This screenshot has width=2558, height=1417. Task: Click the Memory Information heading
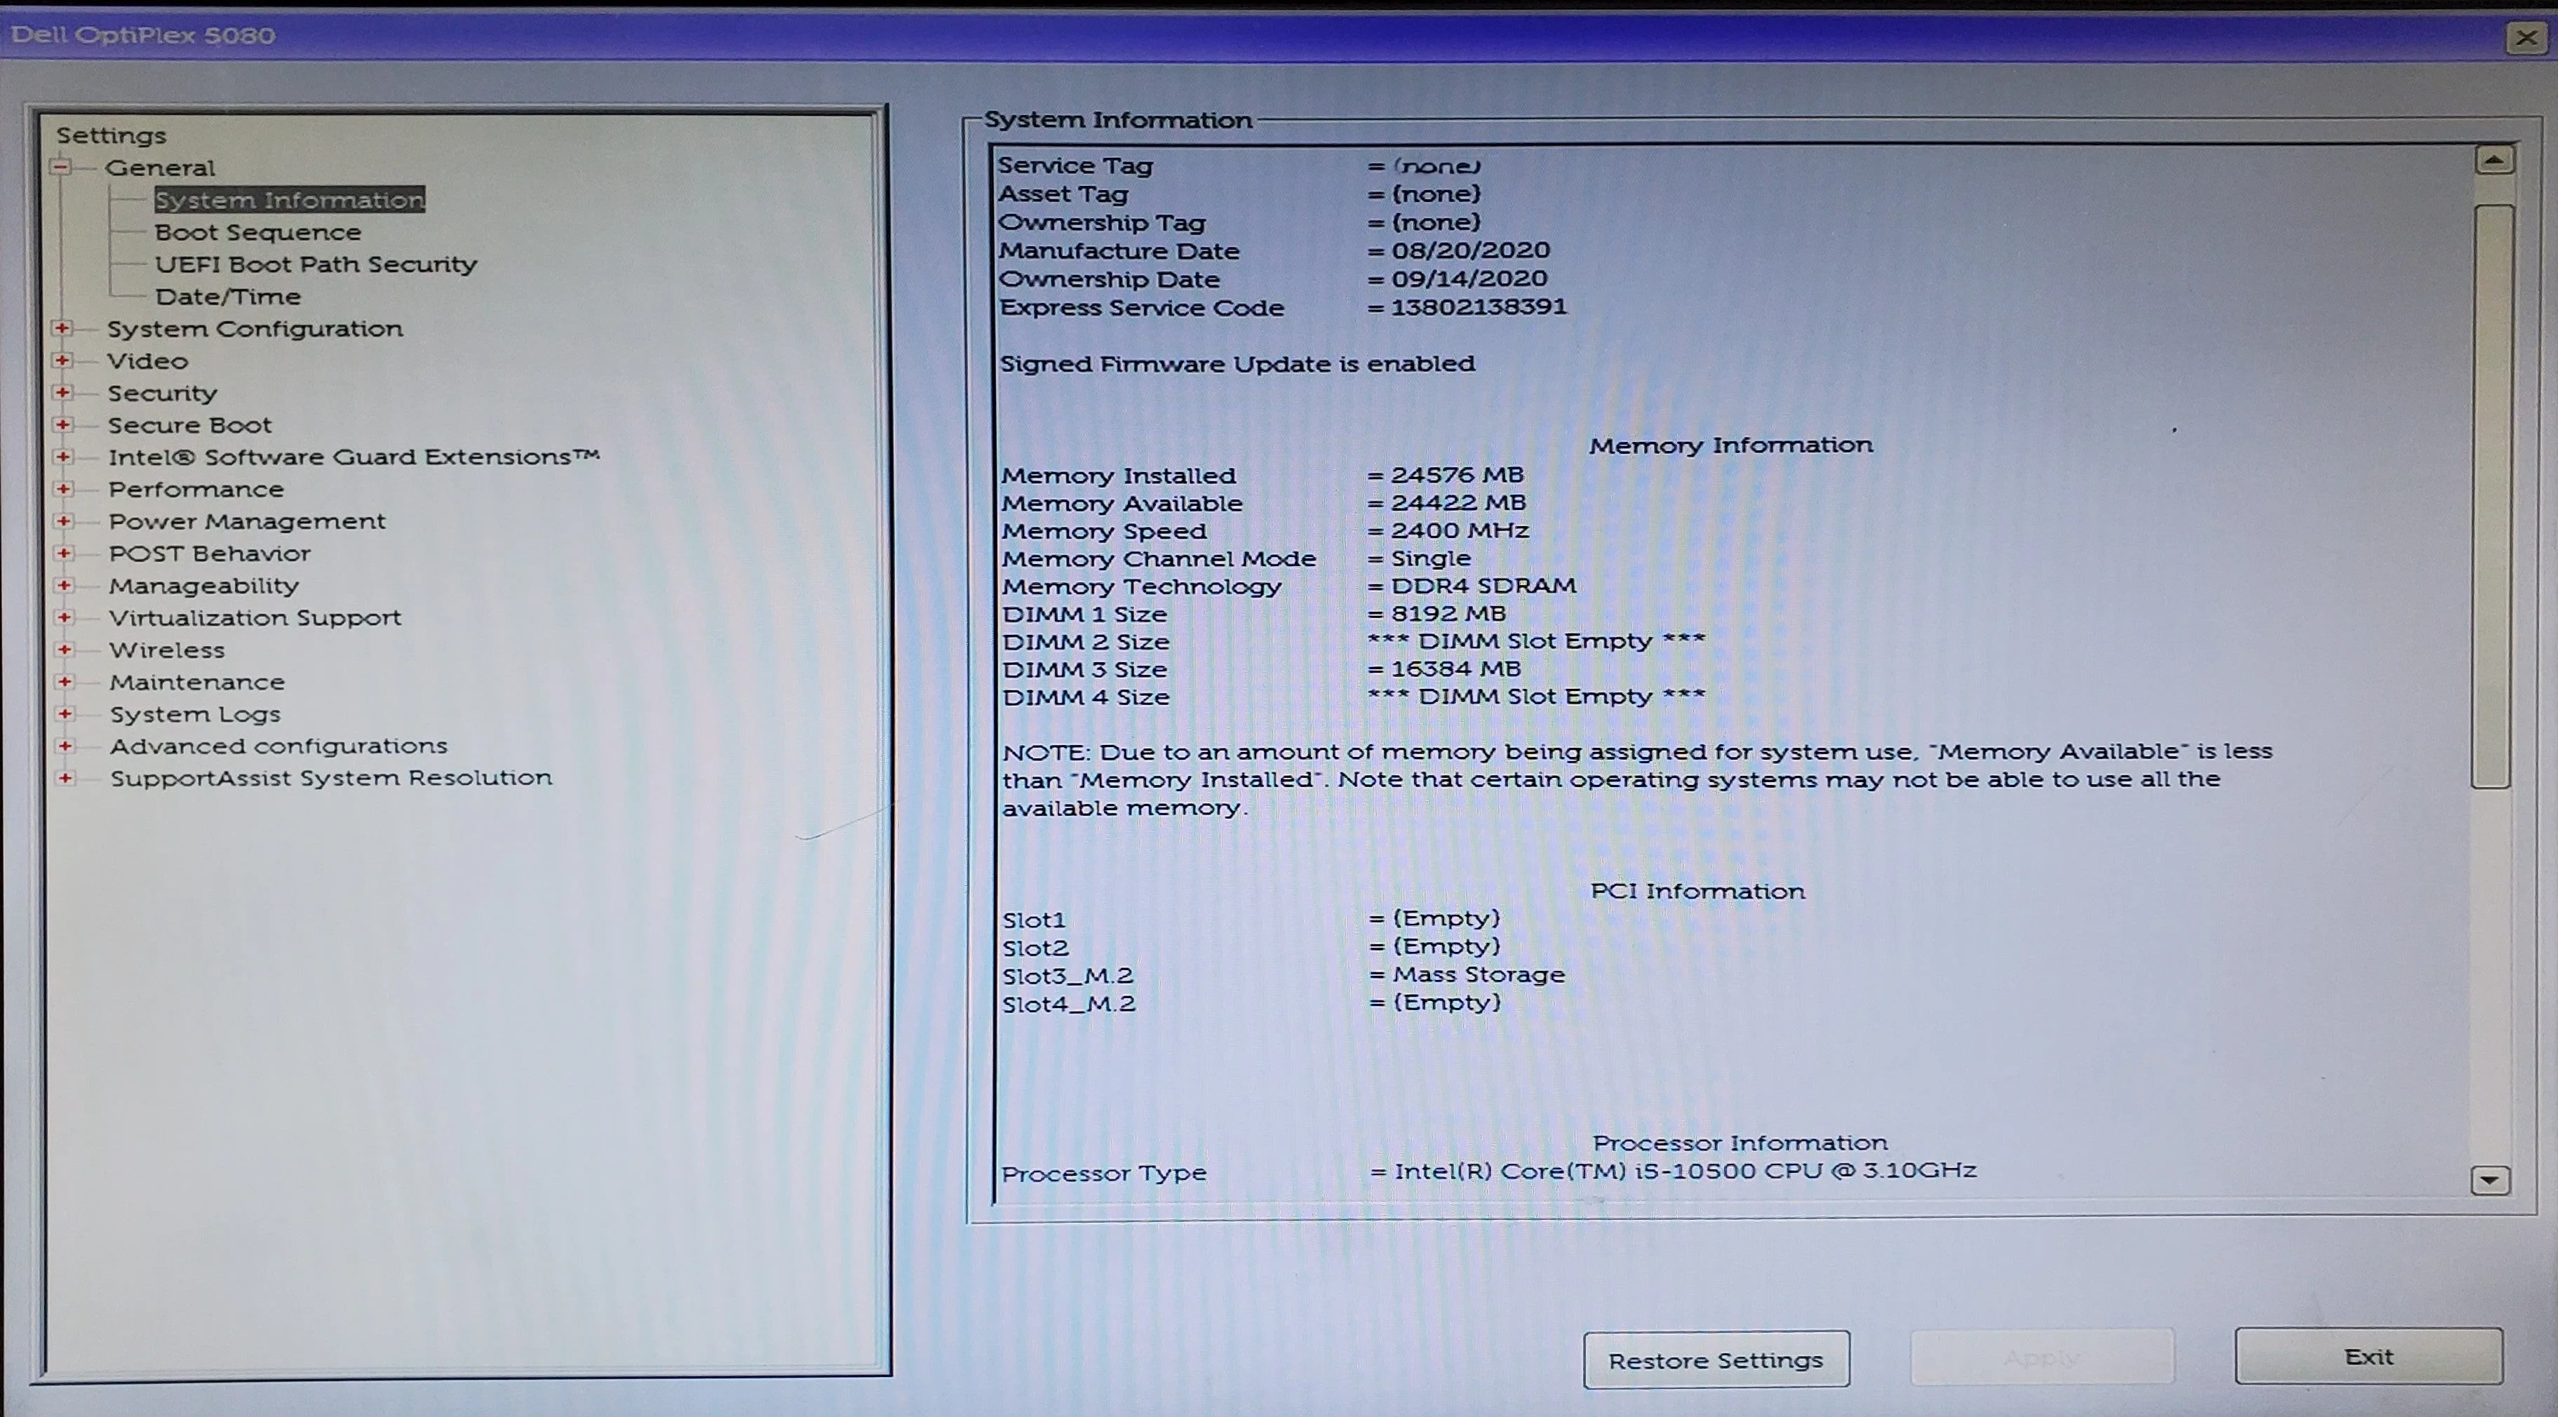pyautogui.click(x=1731, y=445)
